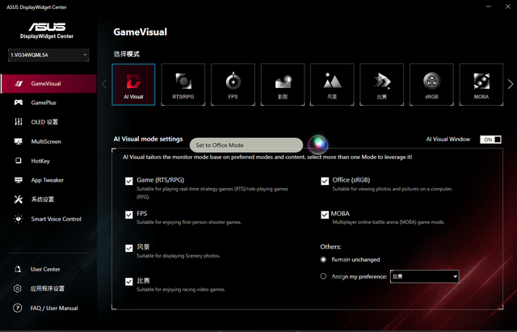Screen dimensions: 517x332
Task: Uncheck the FPS checkbox
Action: click(129, 215)
